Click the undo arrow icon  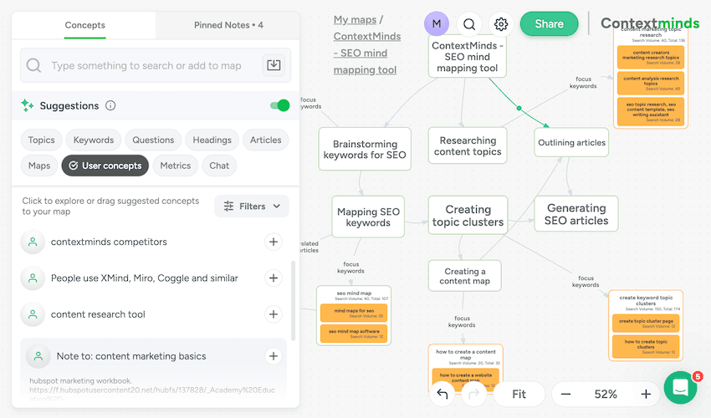click(442, 394)
